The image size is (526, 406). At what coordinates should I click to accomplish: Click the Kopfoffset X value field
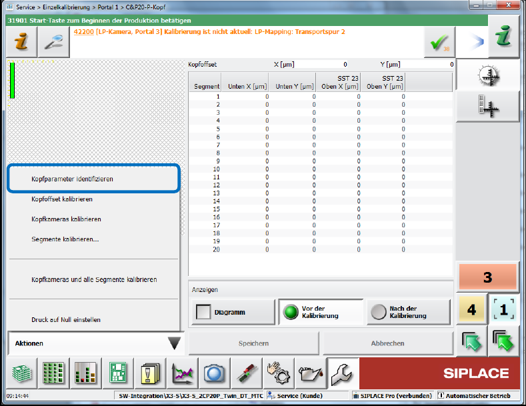click(x=322, y=65)
